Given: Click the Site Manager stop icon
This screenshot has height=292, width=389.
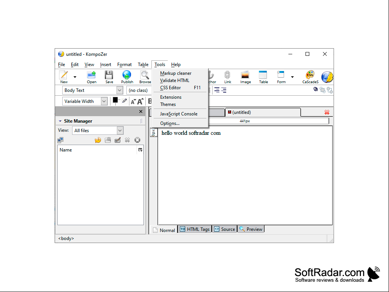Looking at the screenshot, I should pyautogui.click(x=137, y=140).
